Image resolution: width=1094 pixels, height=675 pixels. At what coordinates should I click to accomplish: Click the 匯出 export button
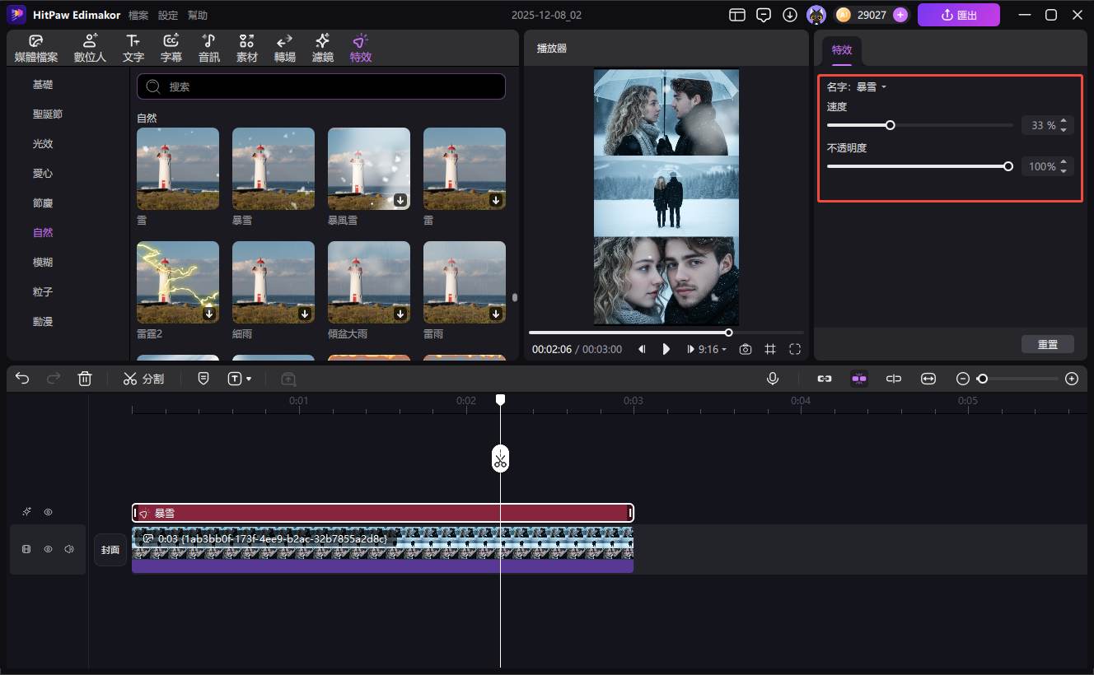[x=958, y=15]
